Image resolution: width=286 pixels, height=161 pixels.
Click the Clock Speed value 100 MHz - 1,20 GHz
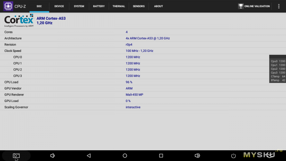point(139,51)
